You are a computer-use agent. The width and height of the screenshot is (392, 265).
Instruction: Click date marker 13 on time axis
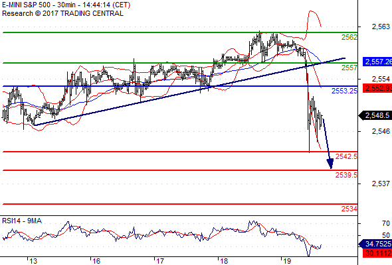coord(33,261)
